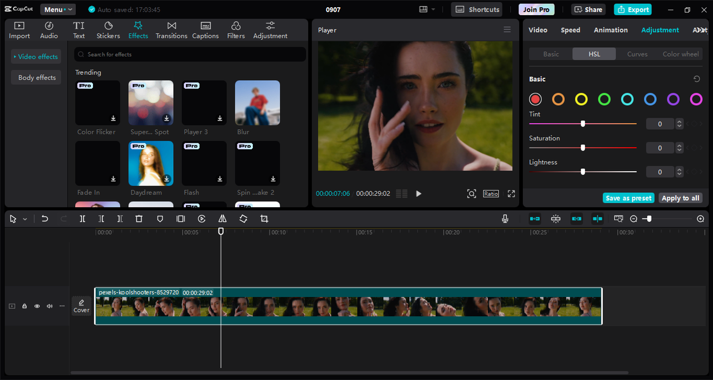Toggle track visibility eye icon

click(37, 306)
